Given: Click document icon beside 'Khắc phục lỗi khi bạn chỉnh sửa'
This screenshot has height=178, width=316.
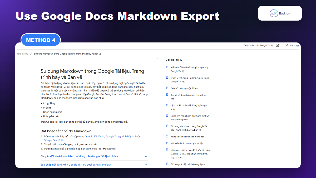Looking at the screenshot, I should click(x=167, y=150).
